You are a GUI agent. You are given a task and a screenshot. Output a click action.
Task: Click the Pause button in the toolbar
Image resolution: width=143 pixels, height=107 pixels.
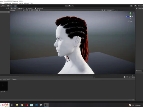tap(69, 6)
